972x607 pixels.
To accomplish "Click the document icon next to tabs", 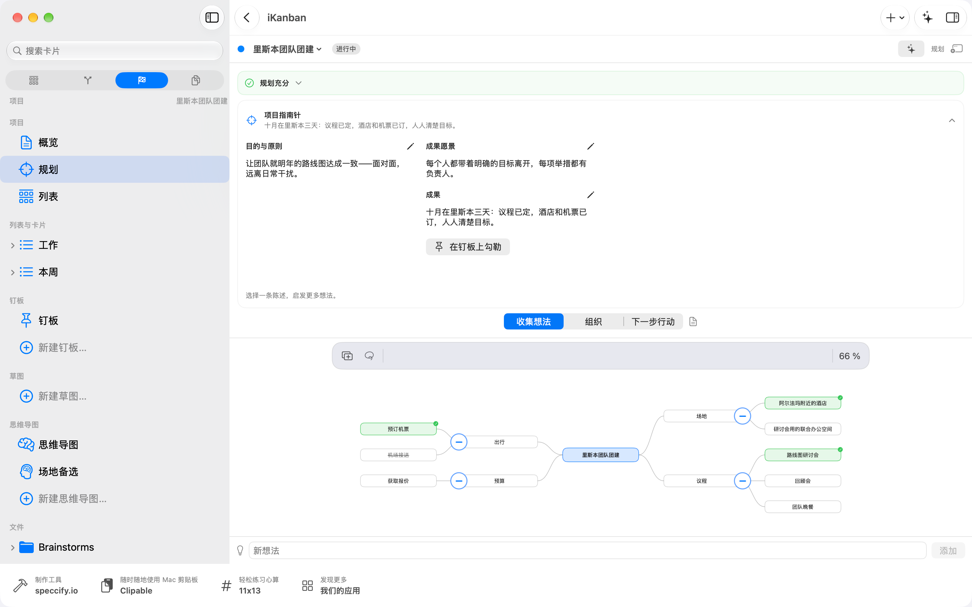I will (x=693, y=322).
